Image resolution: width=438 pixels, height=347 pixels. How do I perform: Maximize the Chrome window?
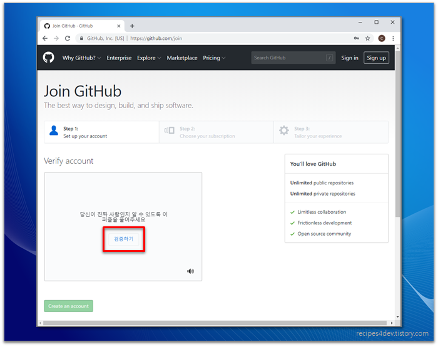[x=376, y=23]
